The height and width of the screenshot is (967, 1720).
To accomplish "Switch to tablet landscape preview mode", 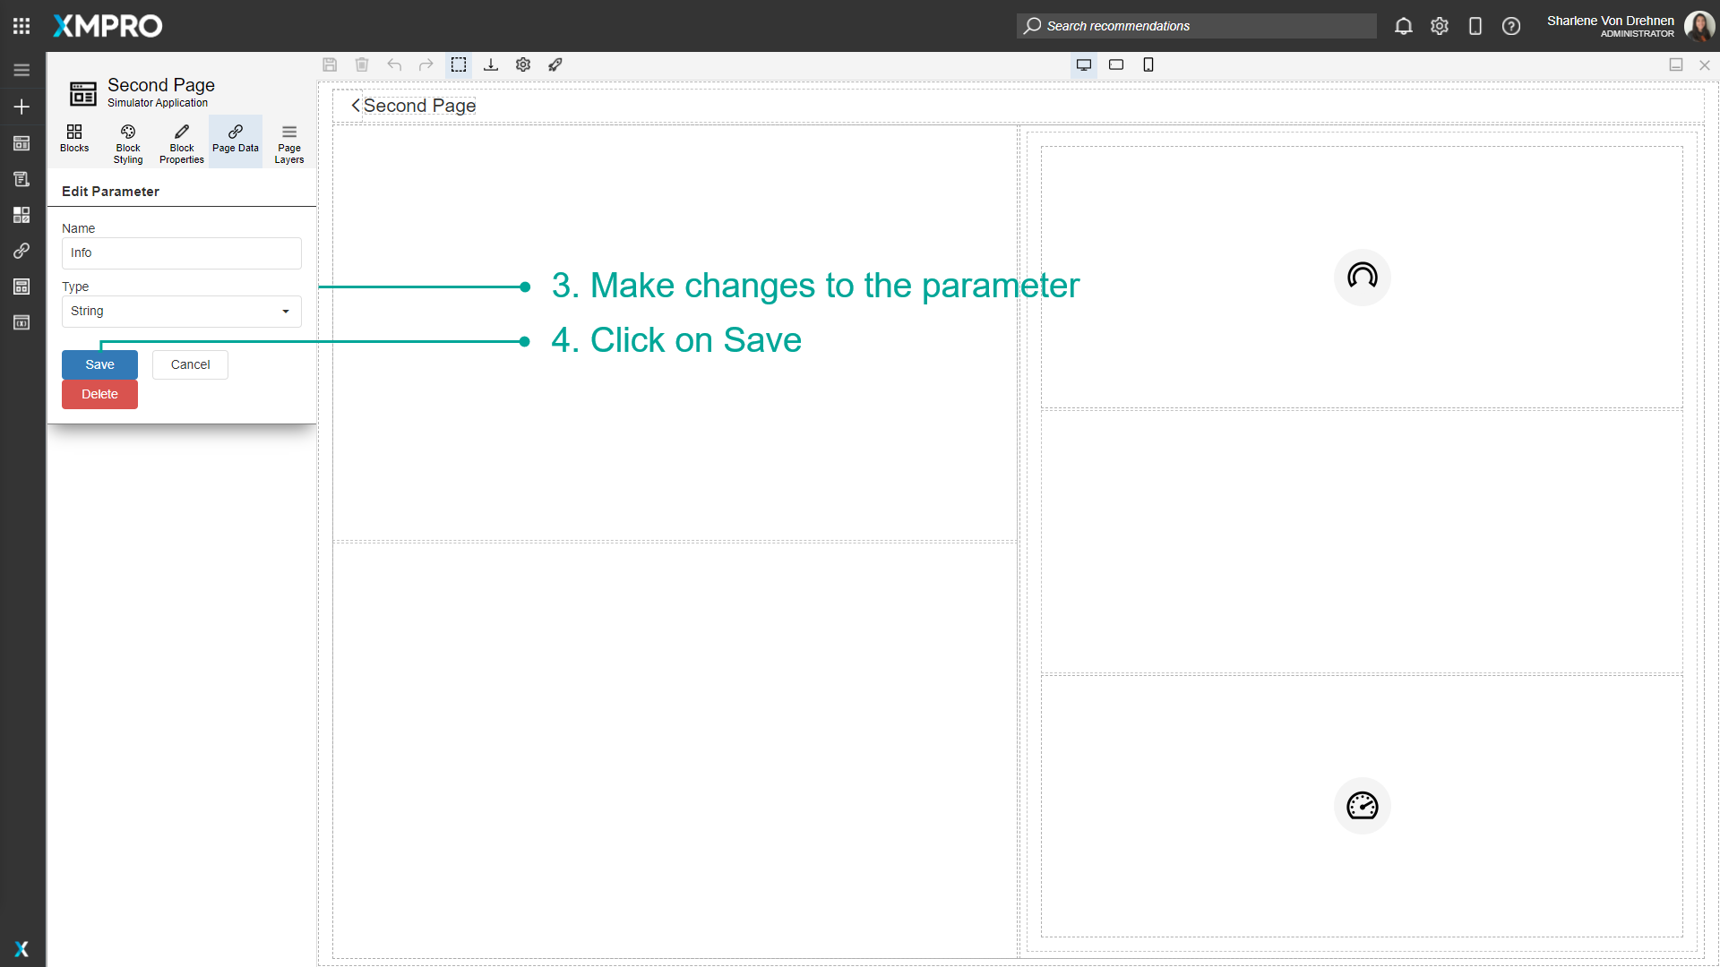I will click(1116, 64).
